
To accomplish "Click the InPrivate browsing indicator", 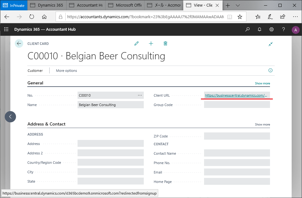I will pos(14,5).
